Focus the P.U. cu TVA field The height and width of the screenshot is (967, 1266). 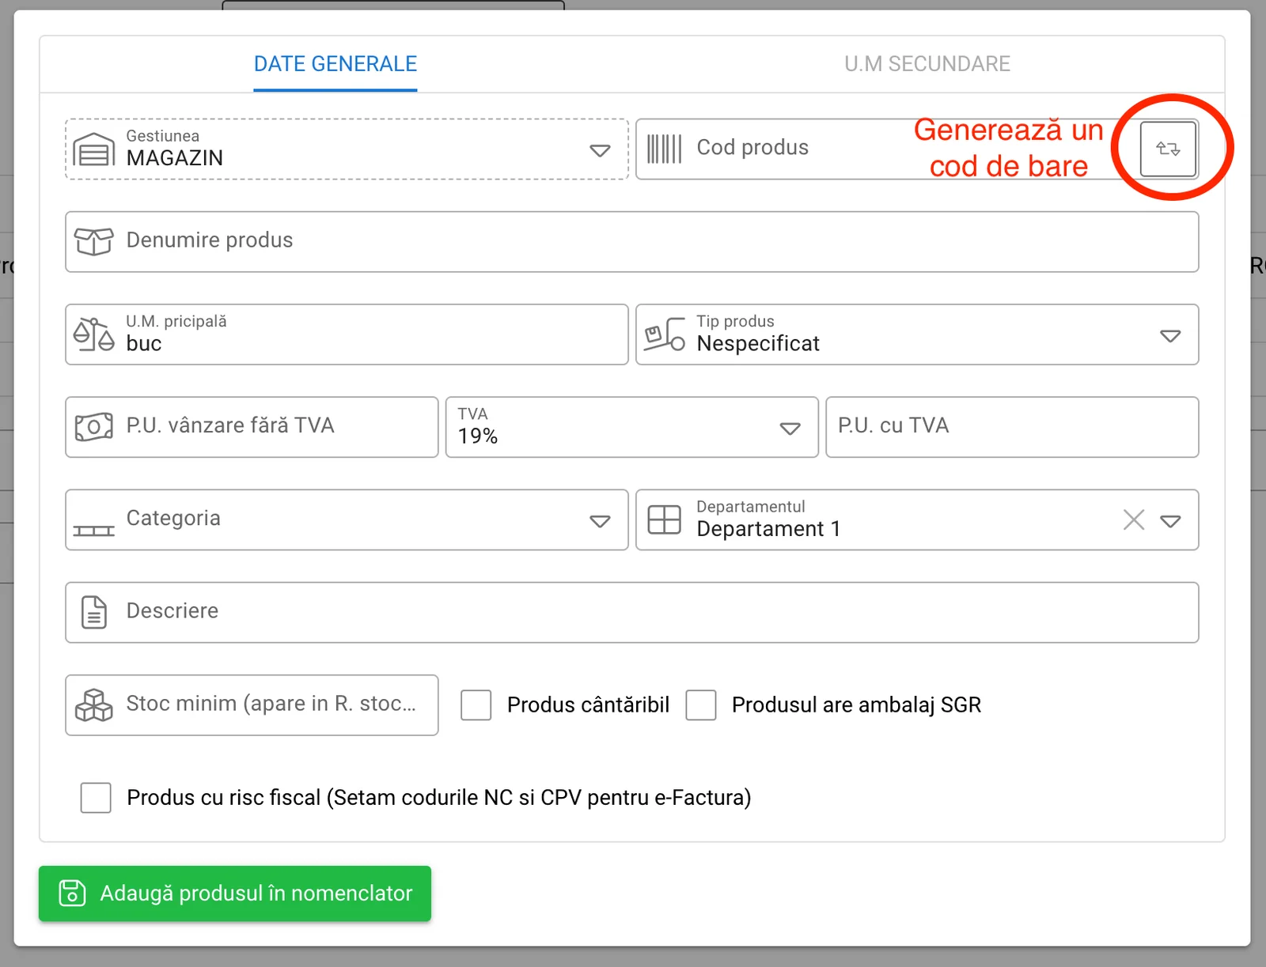1012,427
